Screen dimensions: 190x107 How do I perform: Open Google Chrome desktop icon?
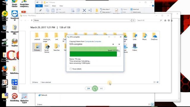tap(15, 4)
